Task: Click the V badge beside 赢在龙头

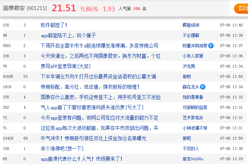Action: pos(203,87)
